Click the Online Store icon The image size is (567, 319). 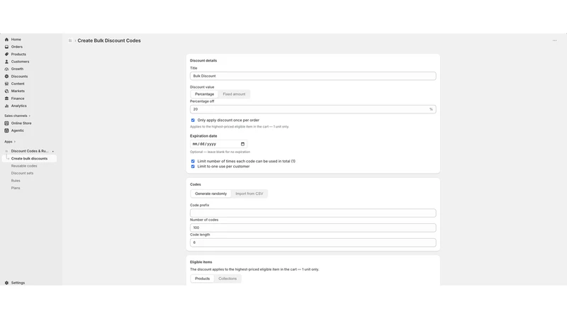[x=6, y=123]
